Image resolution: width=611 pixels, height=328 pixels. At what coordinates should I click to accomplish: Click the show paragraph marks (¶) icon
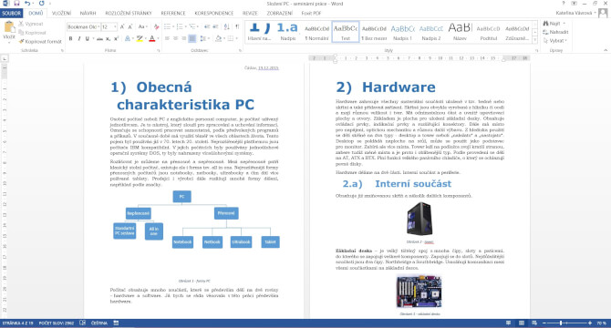tap(237, 26)
